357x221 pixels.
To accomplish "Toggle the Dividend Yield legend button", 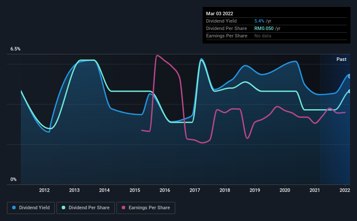I will click(x=31, y=208).
